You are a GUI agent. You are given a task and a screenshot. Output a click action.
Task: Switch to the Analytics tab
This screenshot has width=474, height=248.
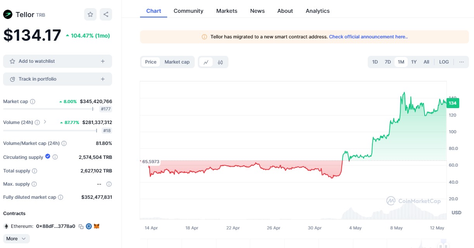[x=317, y=11]
